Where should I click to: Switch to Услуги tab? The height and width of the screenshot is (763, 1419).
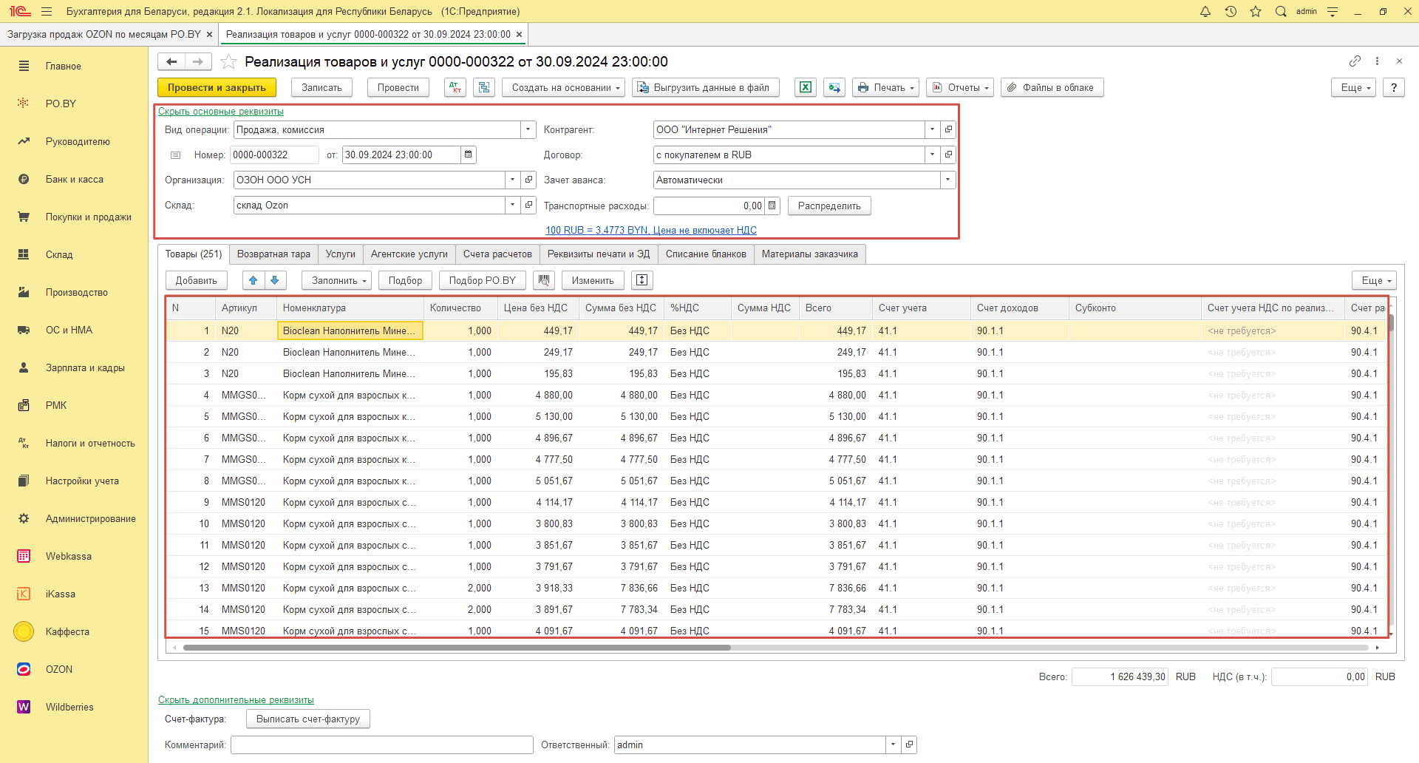(x=340, y=254)
